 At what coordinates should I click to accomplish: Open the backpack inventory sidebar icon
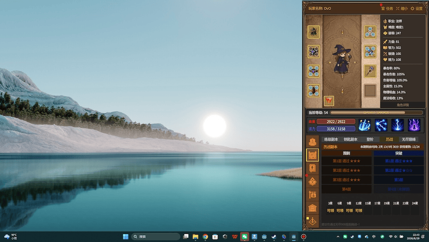click(x=312, y=142)
